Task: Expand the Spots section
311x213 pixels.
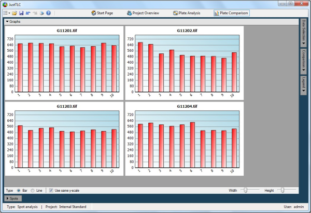Action: [x=13, y=198]
